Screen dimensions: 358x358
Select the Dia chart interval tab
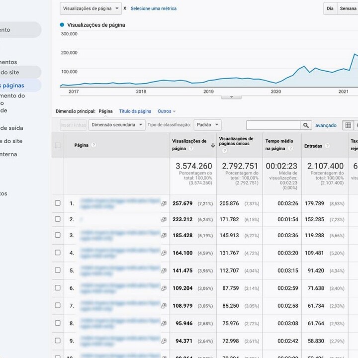coord(330,8)
